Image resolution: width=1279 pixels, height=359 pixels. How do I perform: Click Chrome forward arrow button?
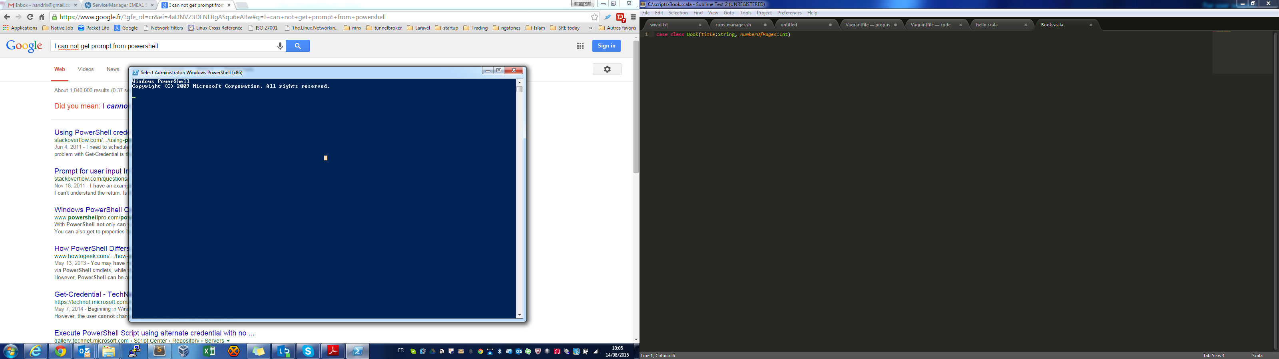click(x=19, y=17)
